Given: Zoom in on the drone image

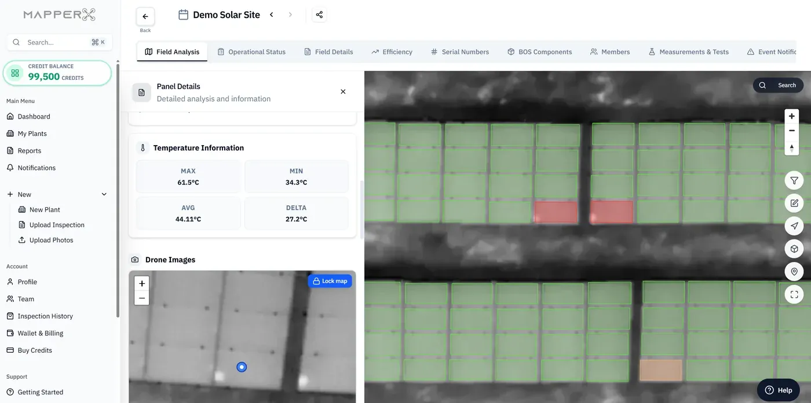Looking at the screenshot, I should click(x=142, y=283).
